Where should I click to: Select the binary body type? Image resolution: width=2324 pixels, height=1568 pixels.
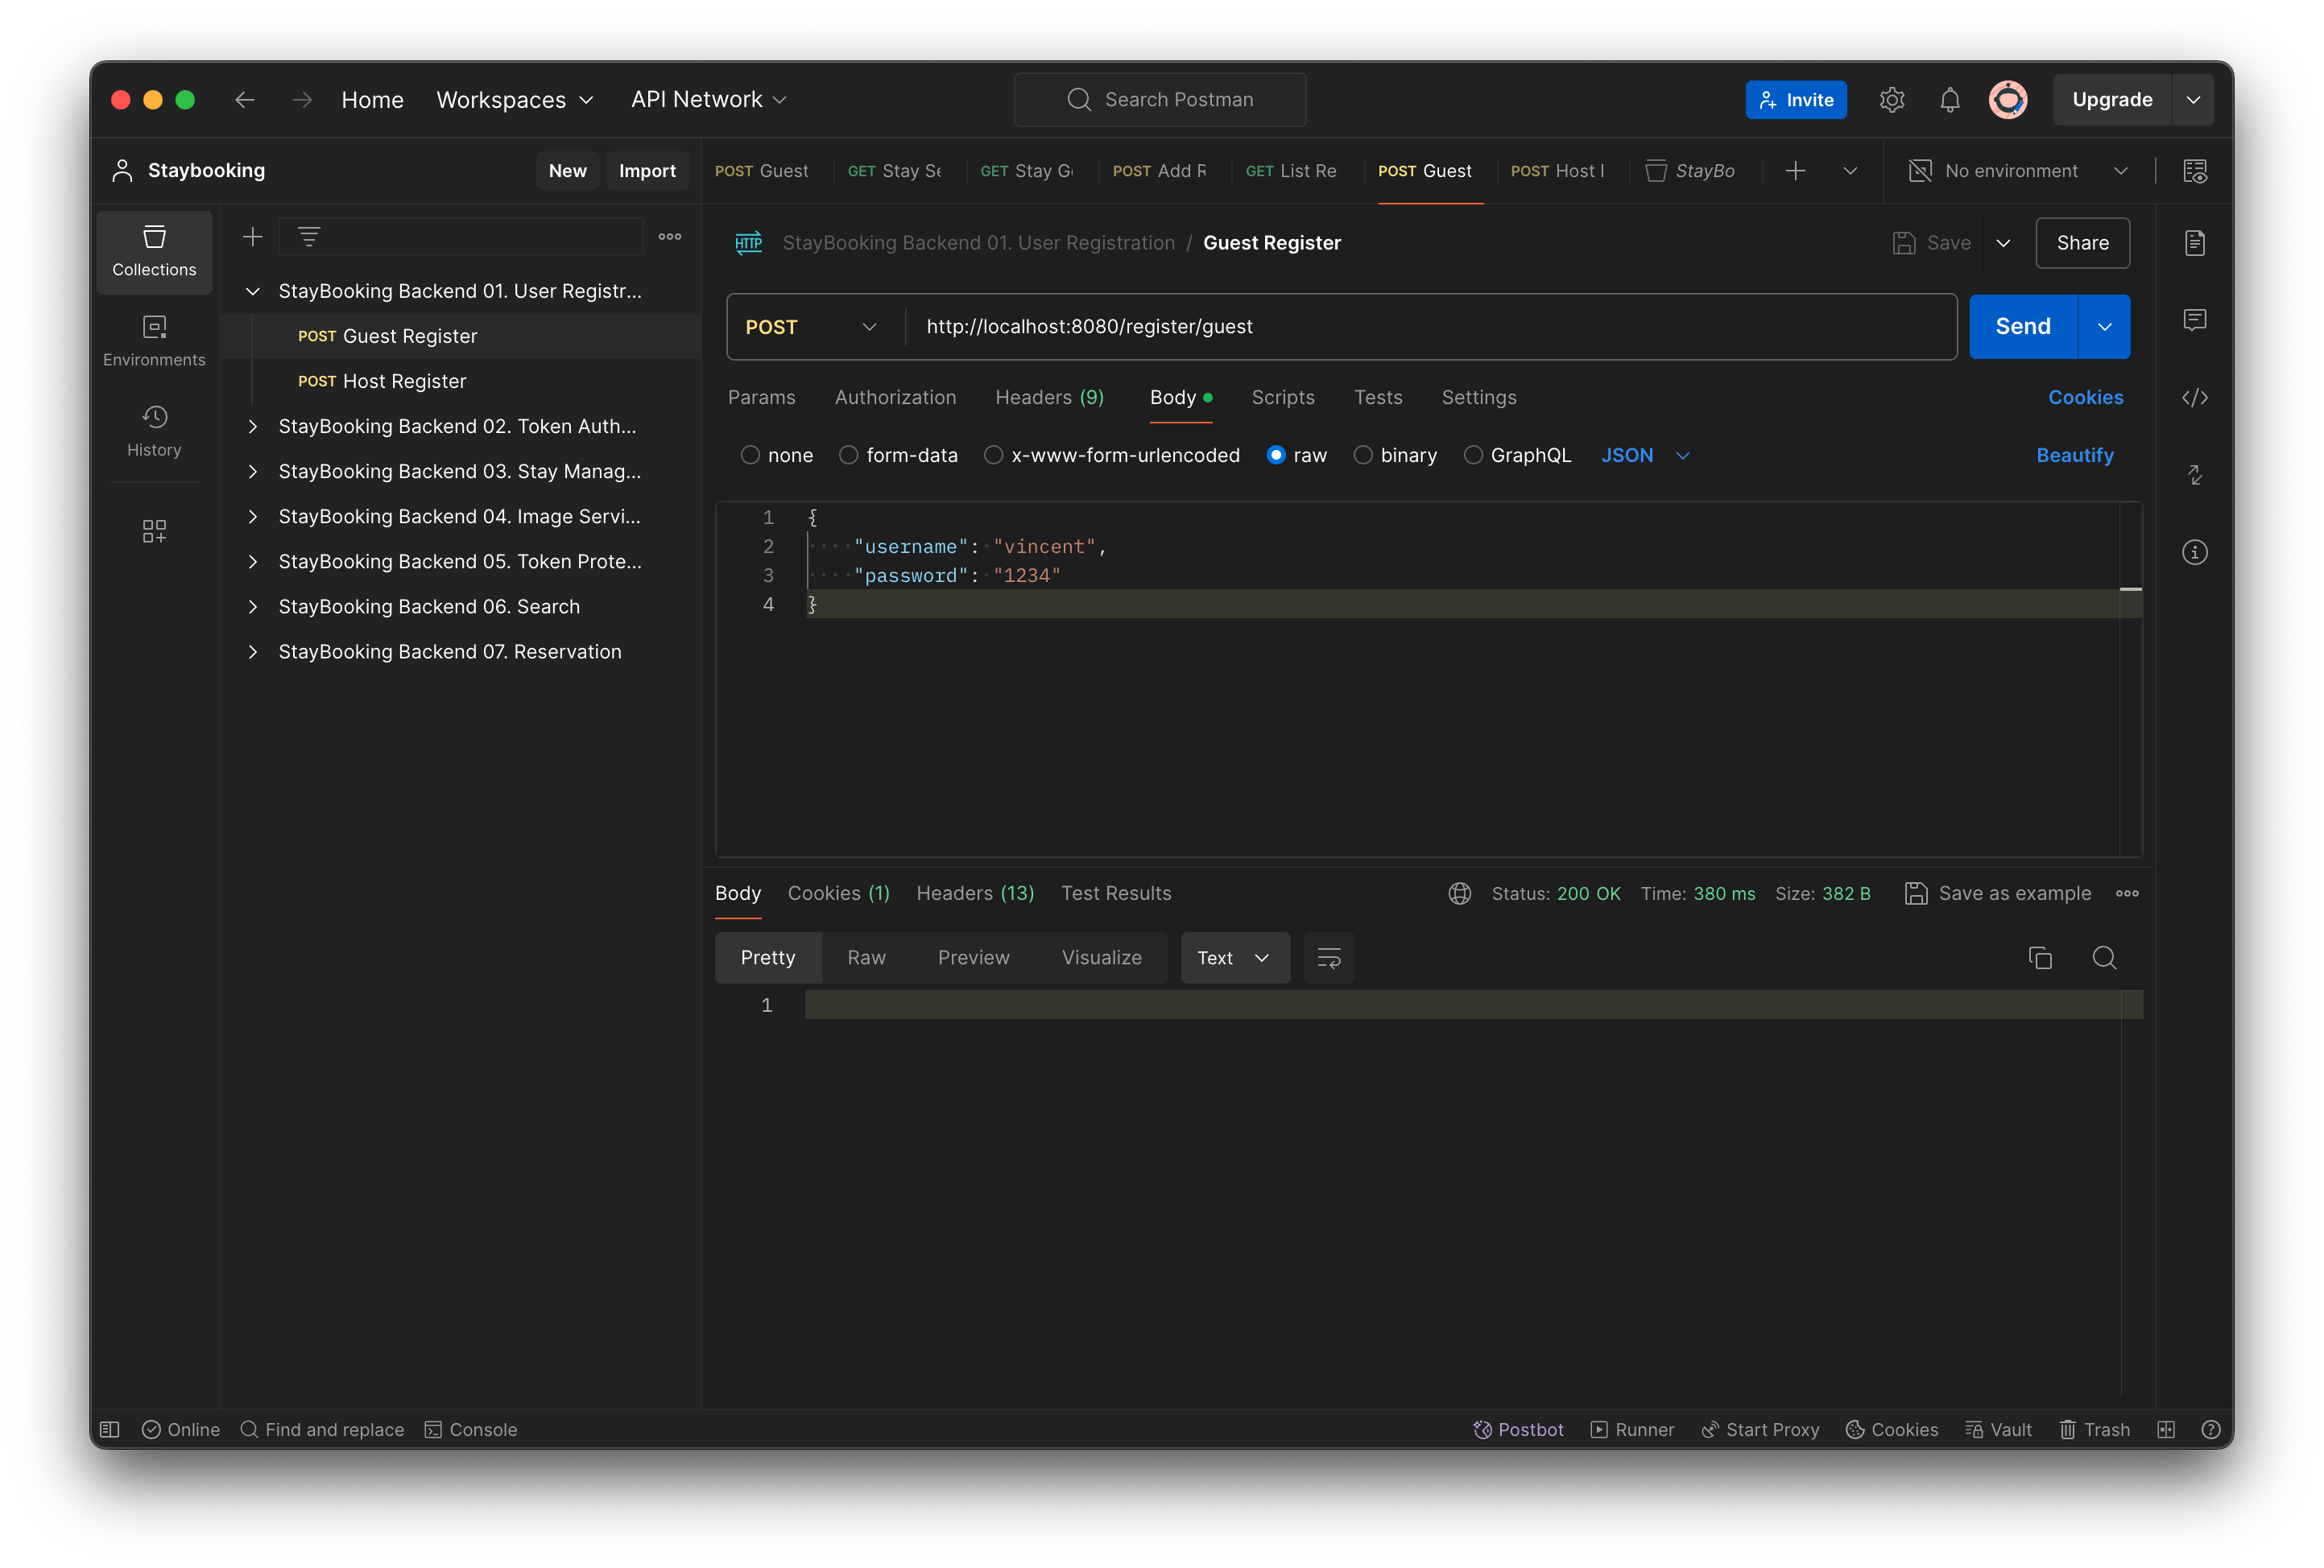point(1363,455)
